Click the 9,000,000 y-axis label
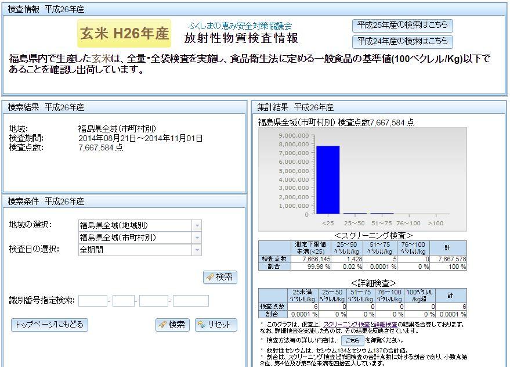The image size is (510, 367). pos(294,135)
